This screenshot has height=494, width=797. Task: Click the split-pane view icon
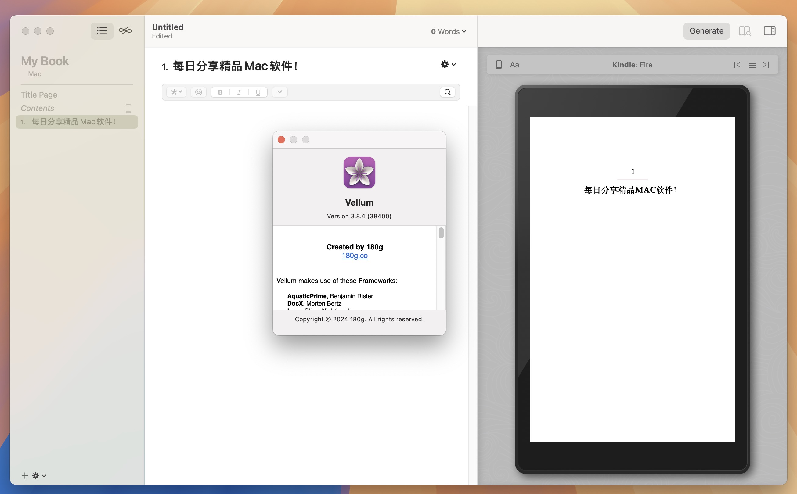click(x=770, y=31)
